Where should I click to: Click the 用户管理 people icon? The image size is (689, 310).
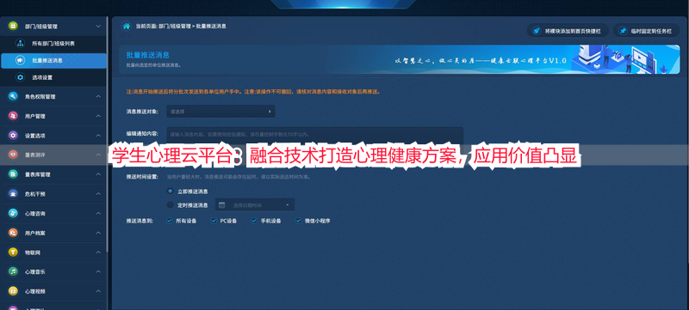[13, 116]
